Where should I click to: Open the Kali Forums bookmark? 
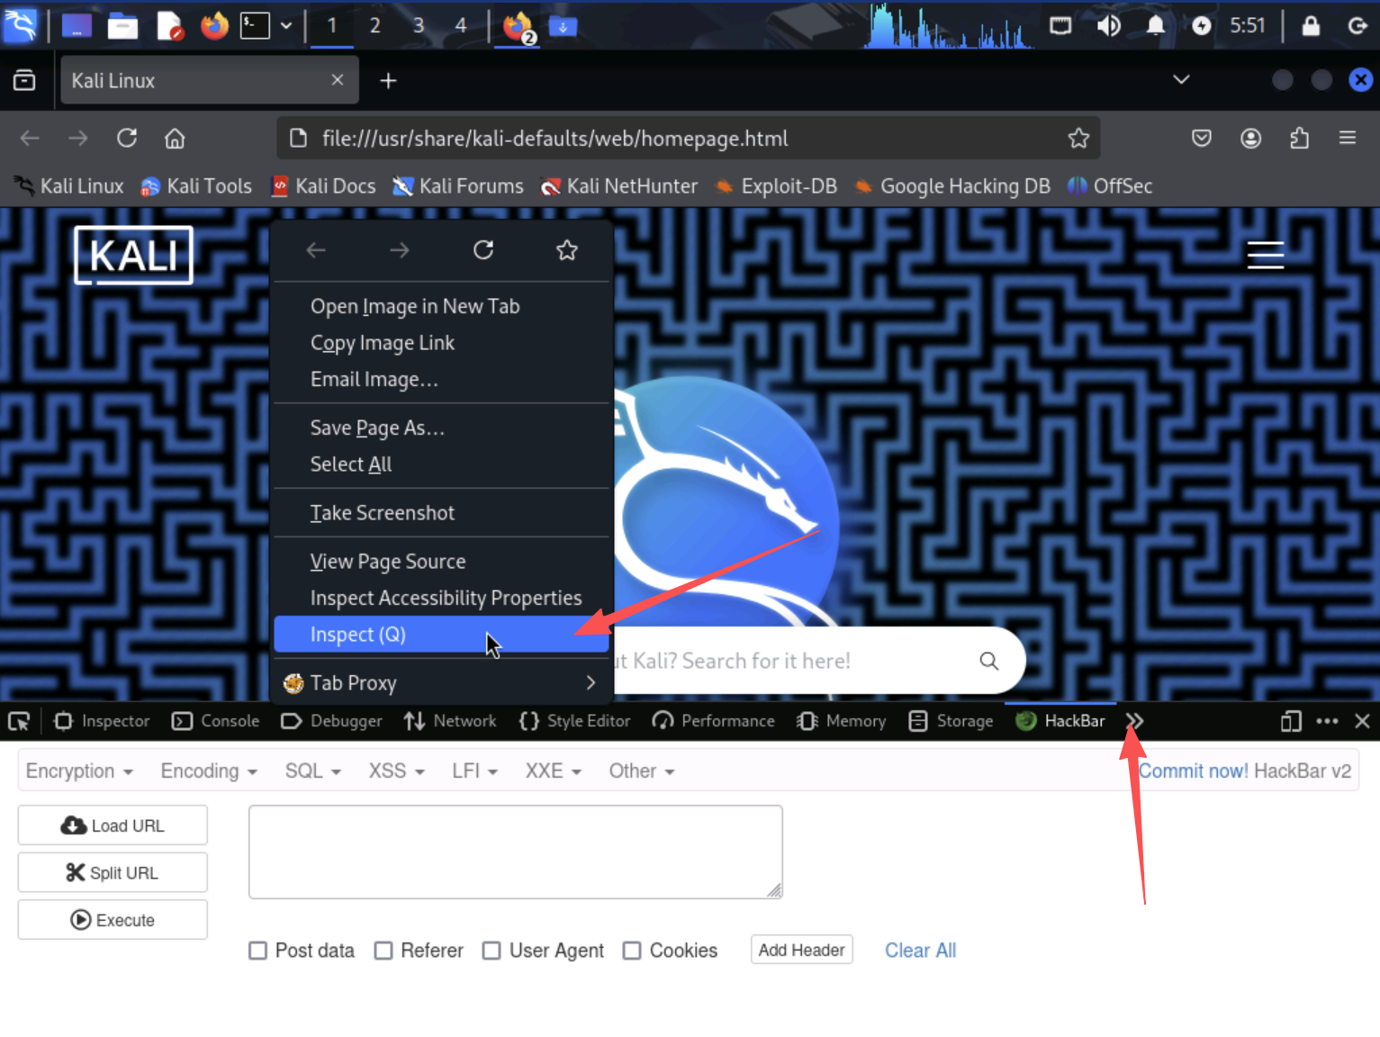458,186
